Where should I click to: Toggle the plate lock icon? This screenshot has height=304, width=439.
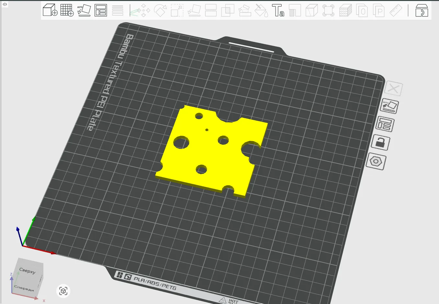click(380, 142)
